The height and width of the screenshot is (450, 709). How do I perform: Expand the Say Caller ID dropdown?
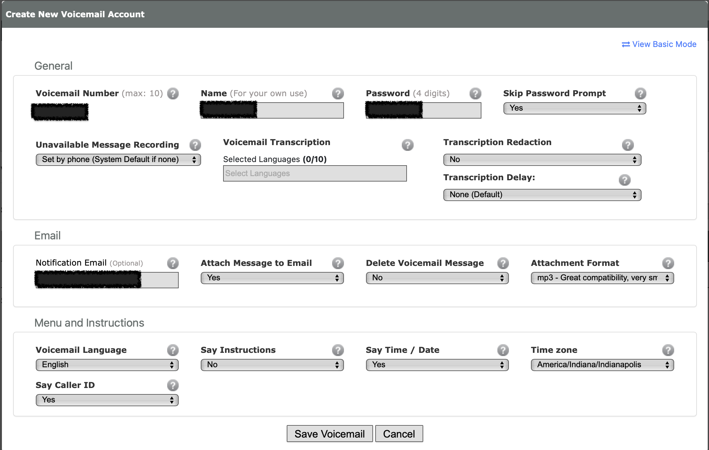pyautogui.click(x=107, y=400)
